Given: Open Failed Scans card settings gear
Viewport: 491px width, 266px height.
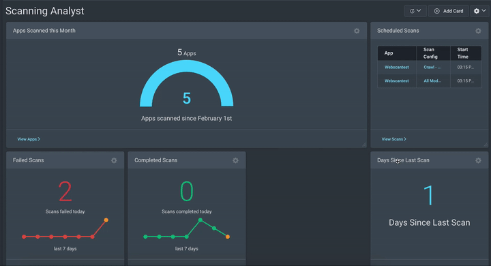Looking at the screenshot, I should pos(114,160).
